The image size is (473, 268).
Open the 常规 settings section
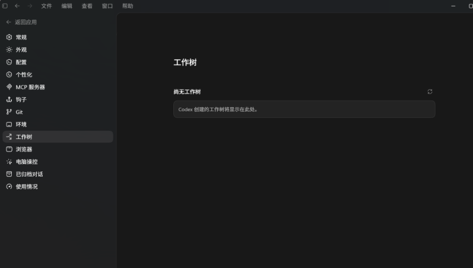(x=58, y=37)
